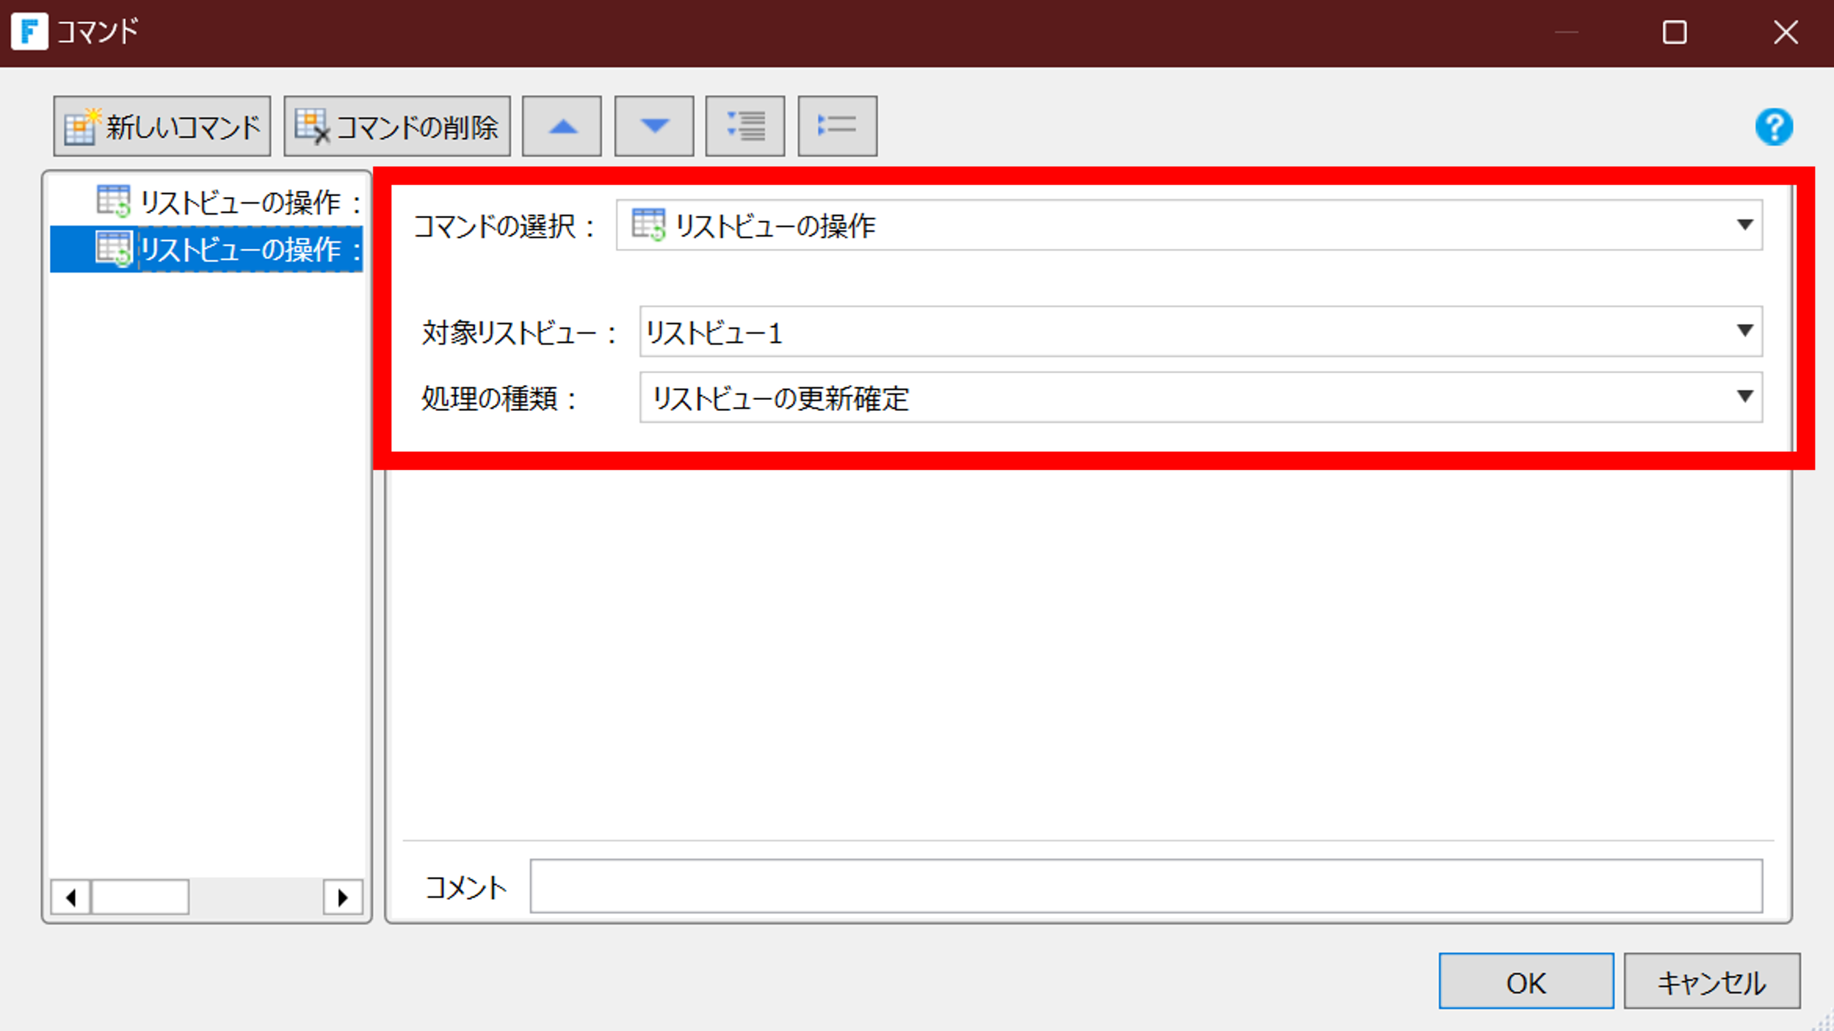Click the Forguncy F icon in the title bar
Screen dimensions: 1834x1031
click(29, 31)
